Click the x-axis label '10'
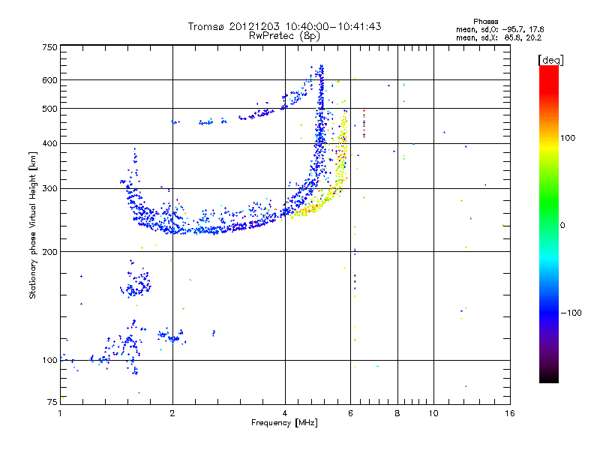Viewport: 600px width, 450px height. coord(433,413)
